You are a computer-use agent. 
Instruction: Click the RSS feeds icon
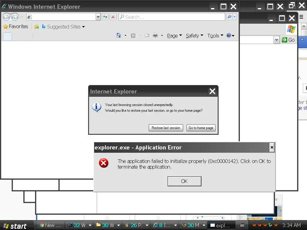click(x=133, y=36)
